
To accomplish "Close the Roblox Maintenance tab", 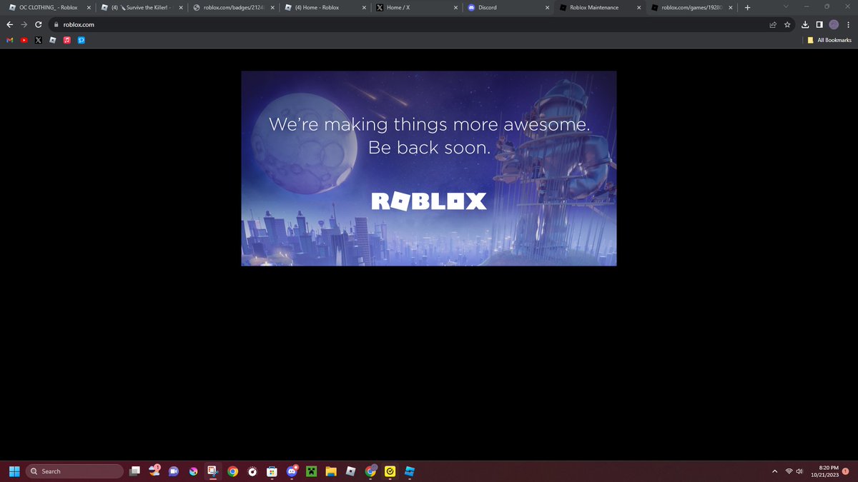I will (x=638, y=8).
